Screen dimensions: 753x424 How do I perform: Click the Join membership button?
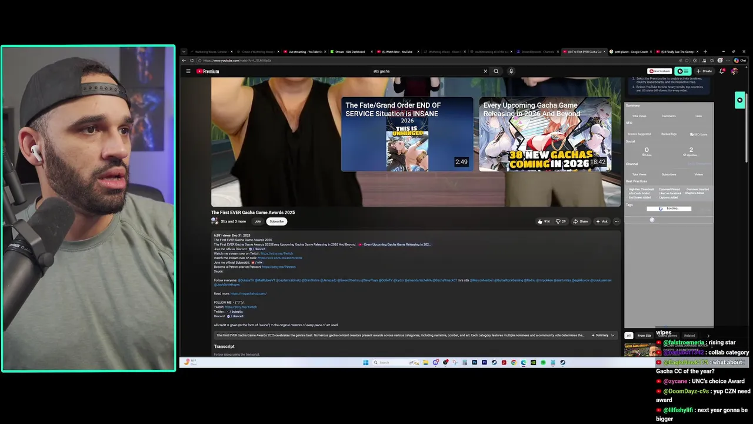tap(258, 221)
